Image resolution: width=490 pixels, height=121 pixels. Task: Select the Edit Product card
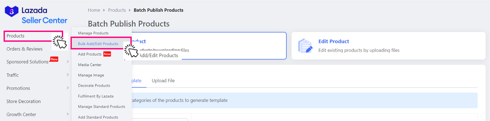click(388, 46)
